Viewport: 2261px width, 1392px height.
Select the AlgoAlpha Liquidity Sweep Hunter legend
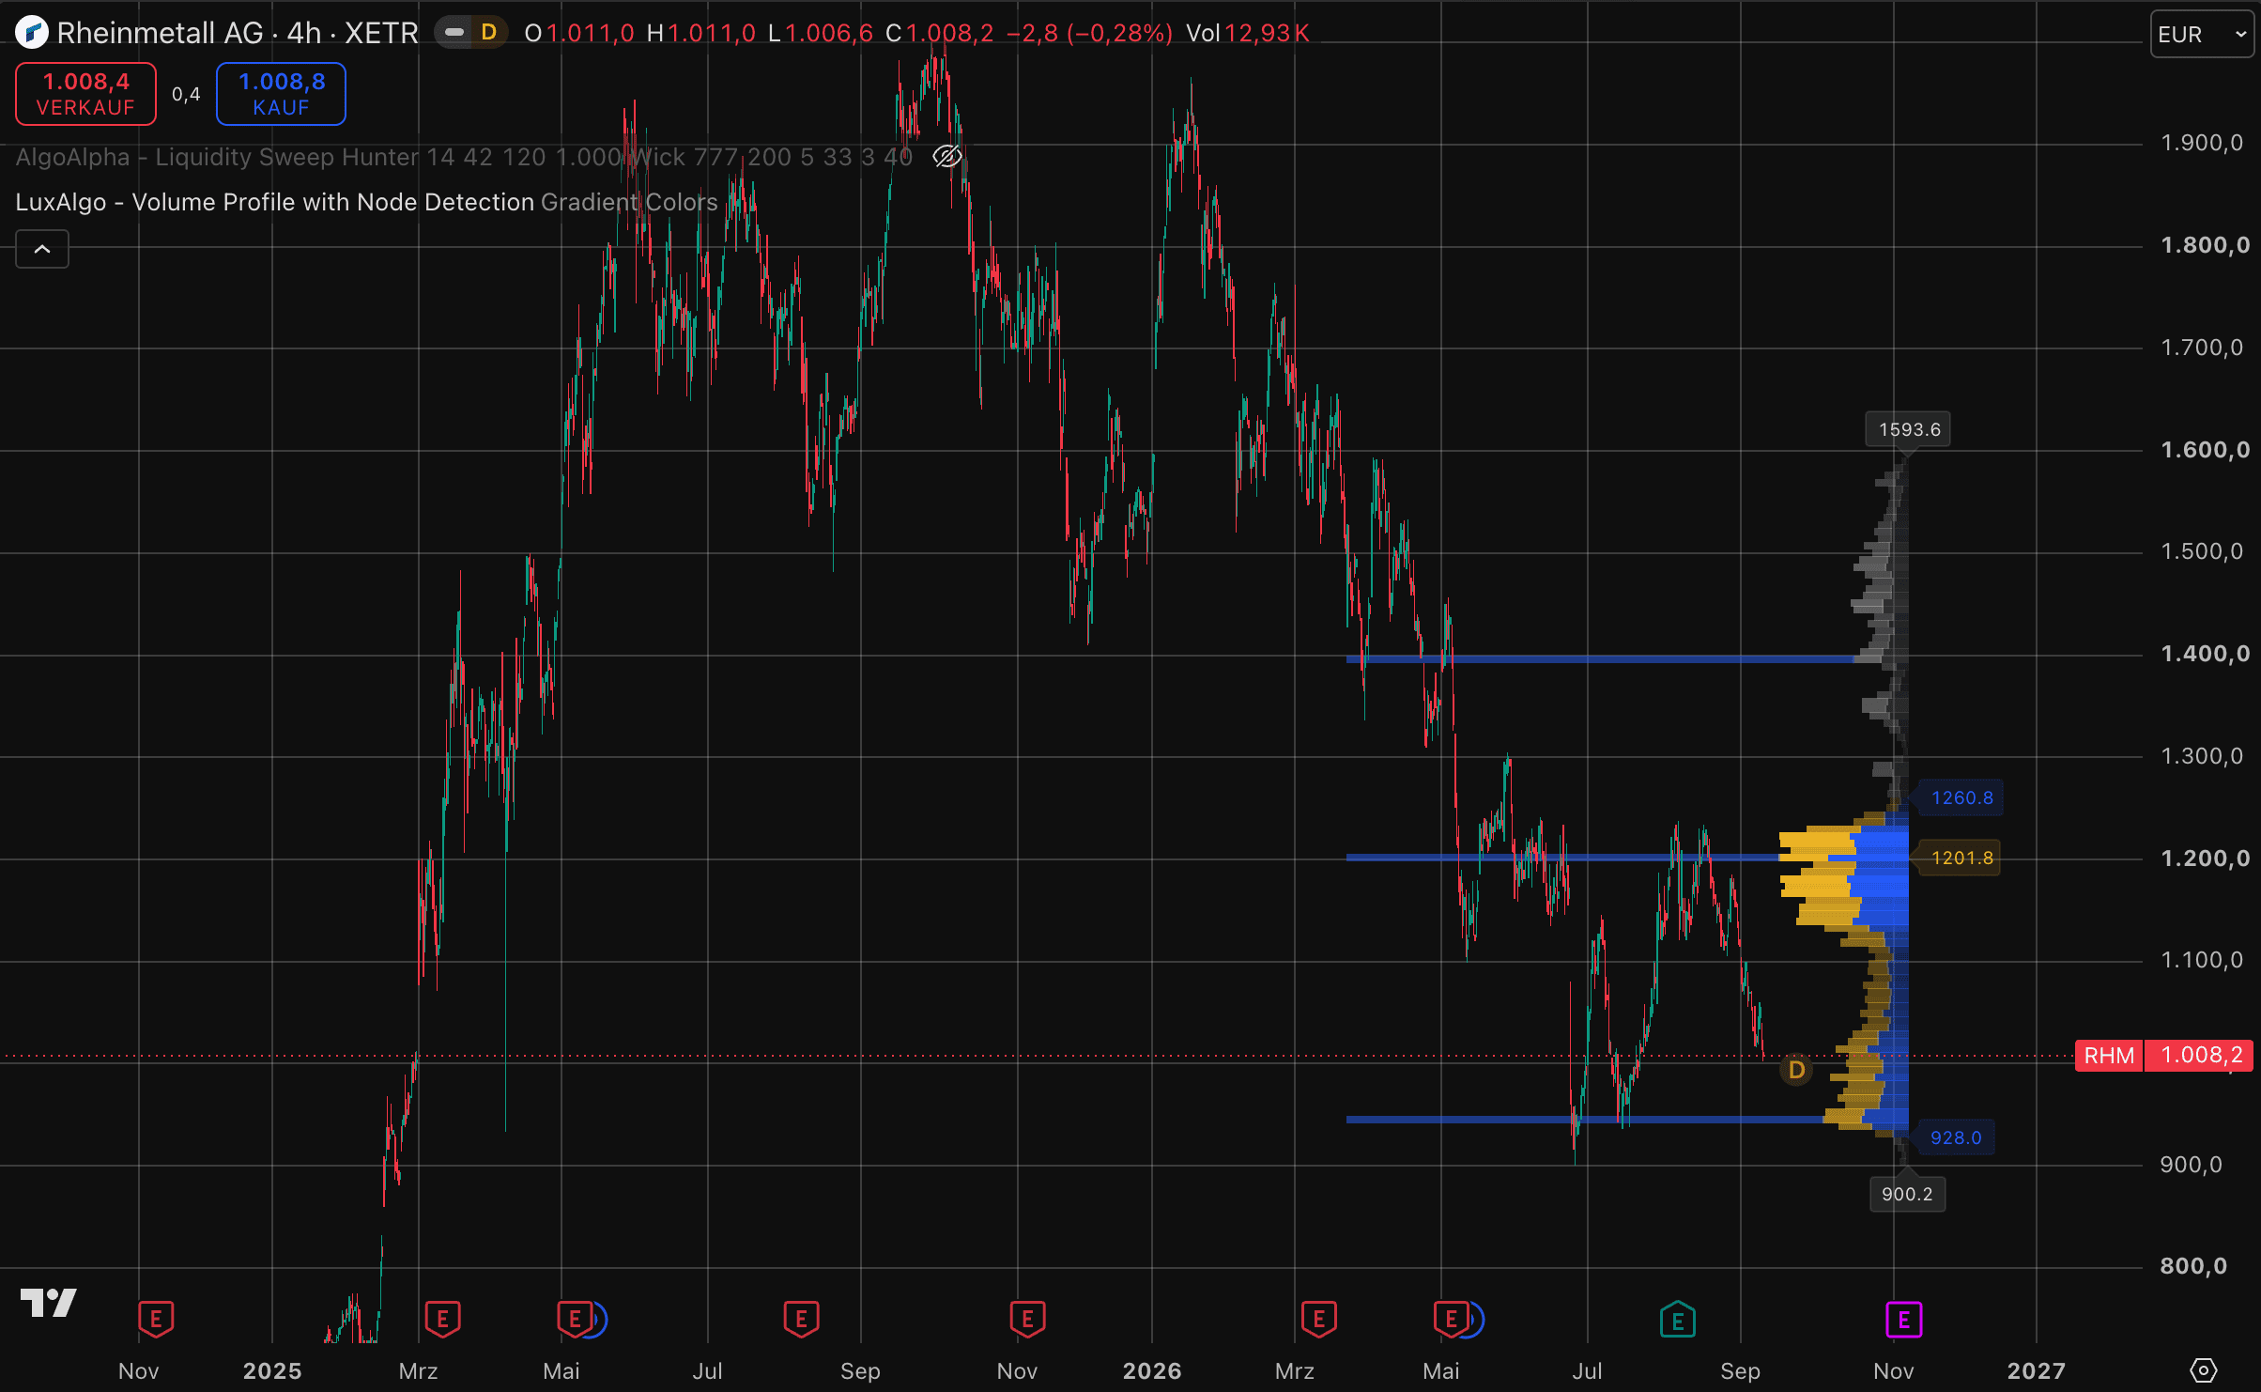464,157
